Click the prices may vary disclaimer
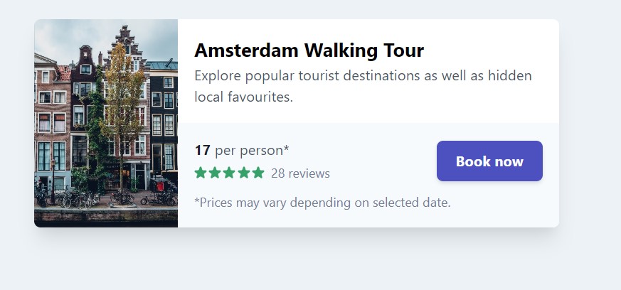Screen dimensions: 621x290 pos(322,203)
